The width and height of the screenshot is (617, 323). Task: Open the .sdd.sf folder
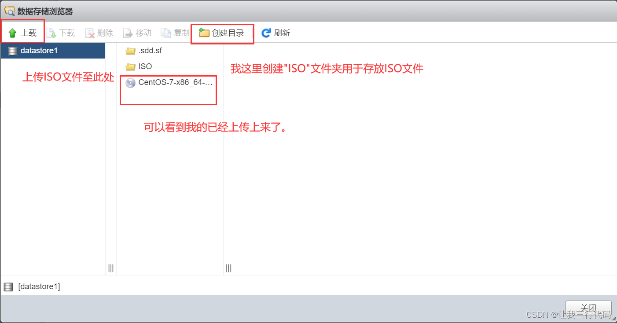(x=150, y=51)
